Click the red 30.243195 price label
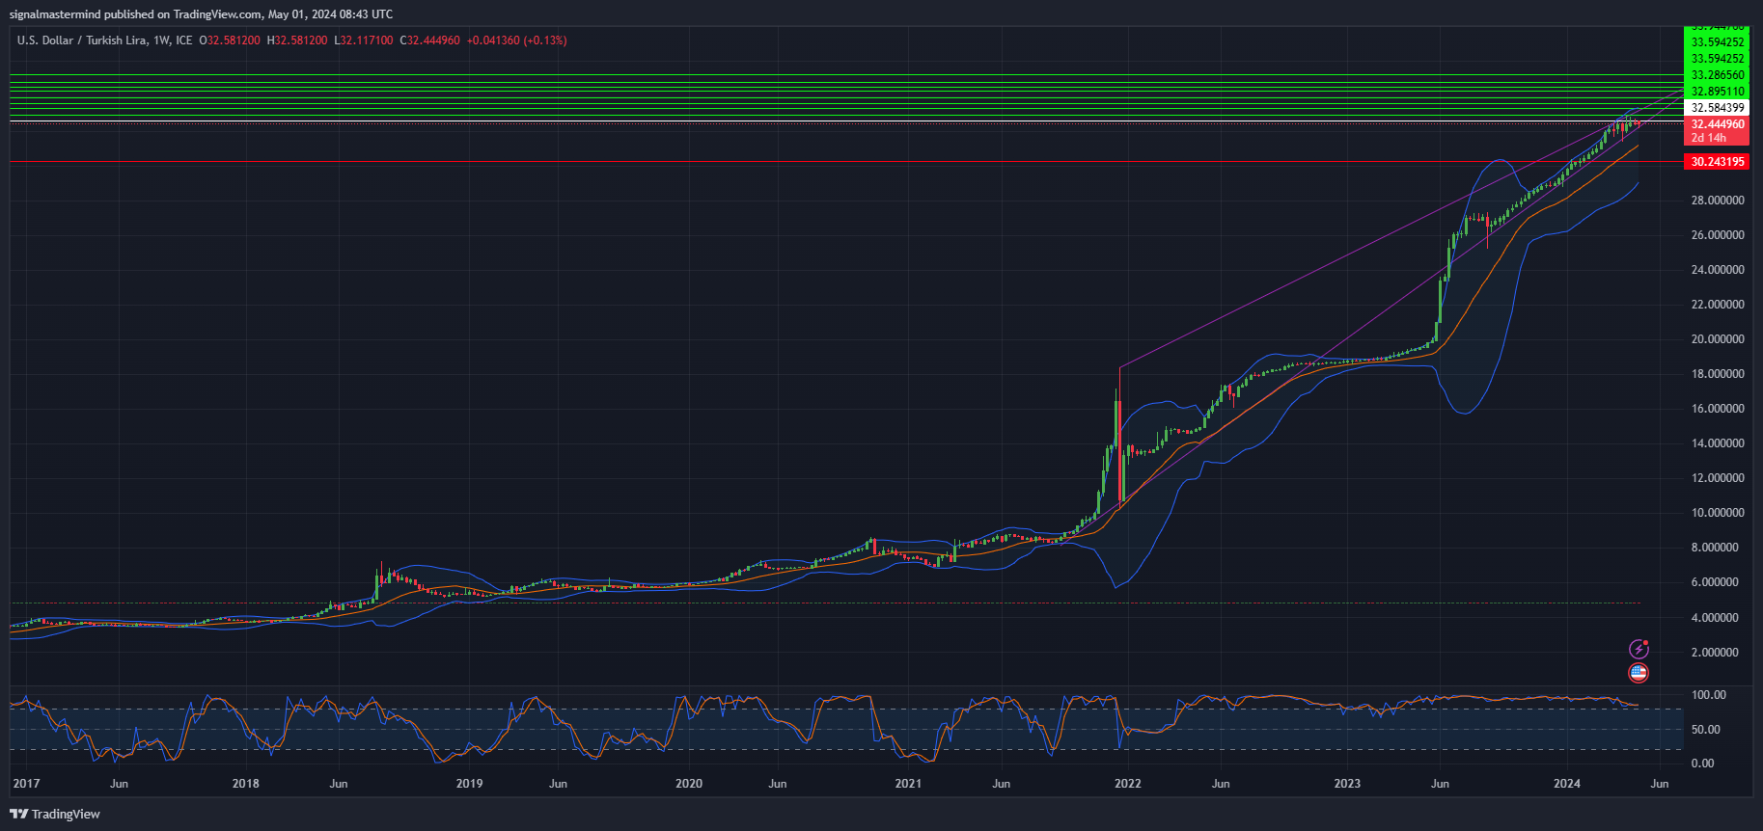The height and width of the screenshot is (831, 1763). pos(1717,162)
